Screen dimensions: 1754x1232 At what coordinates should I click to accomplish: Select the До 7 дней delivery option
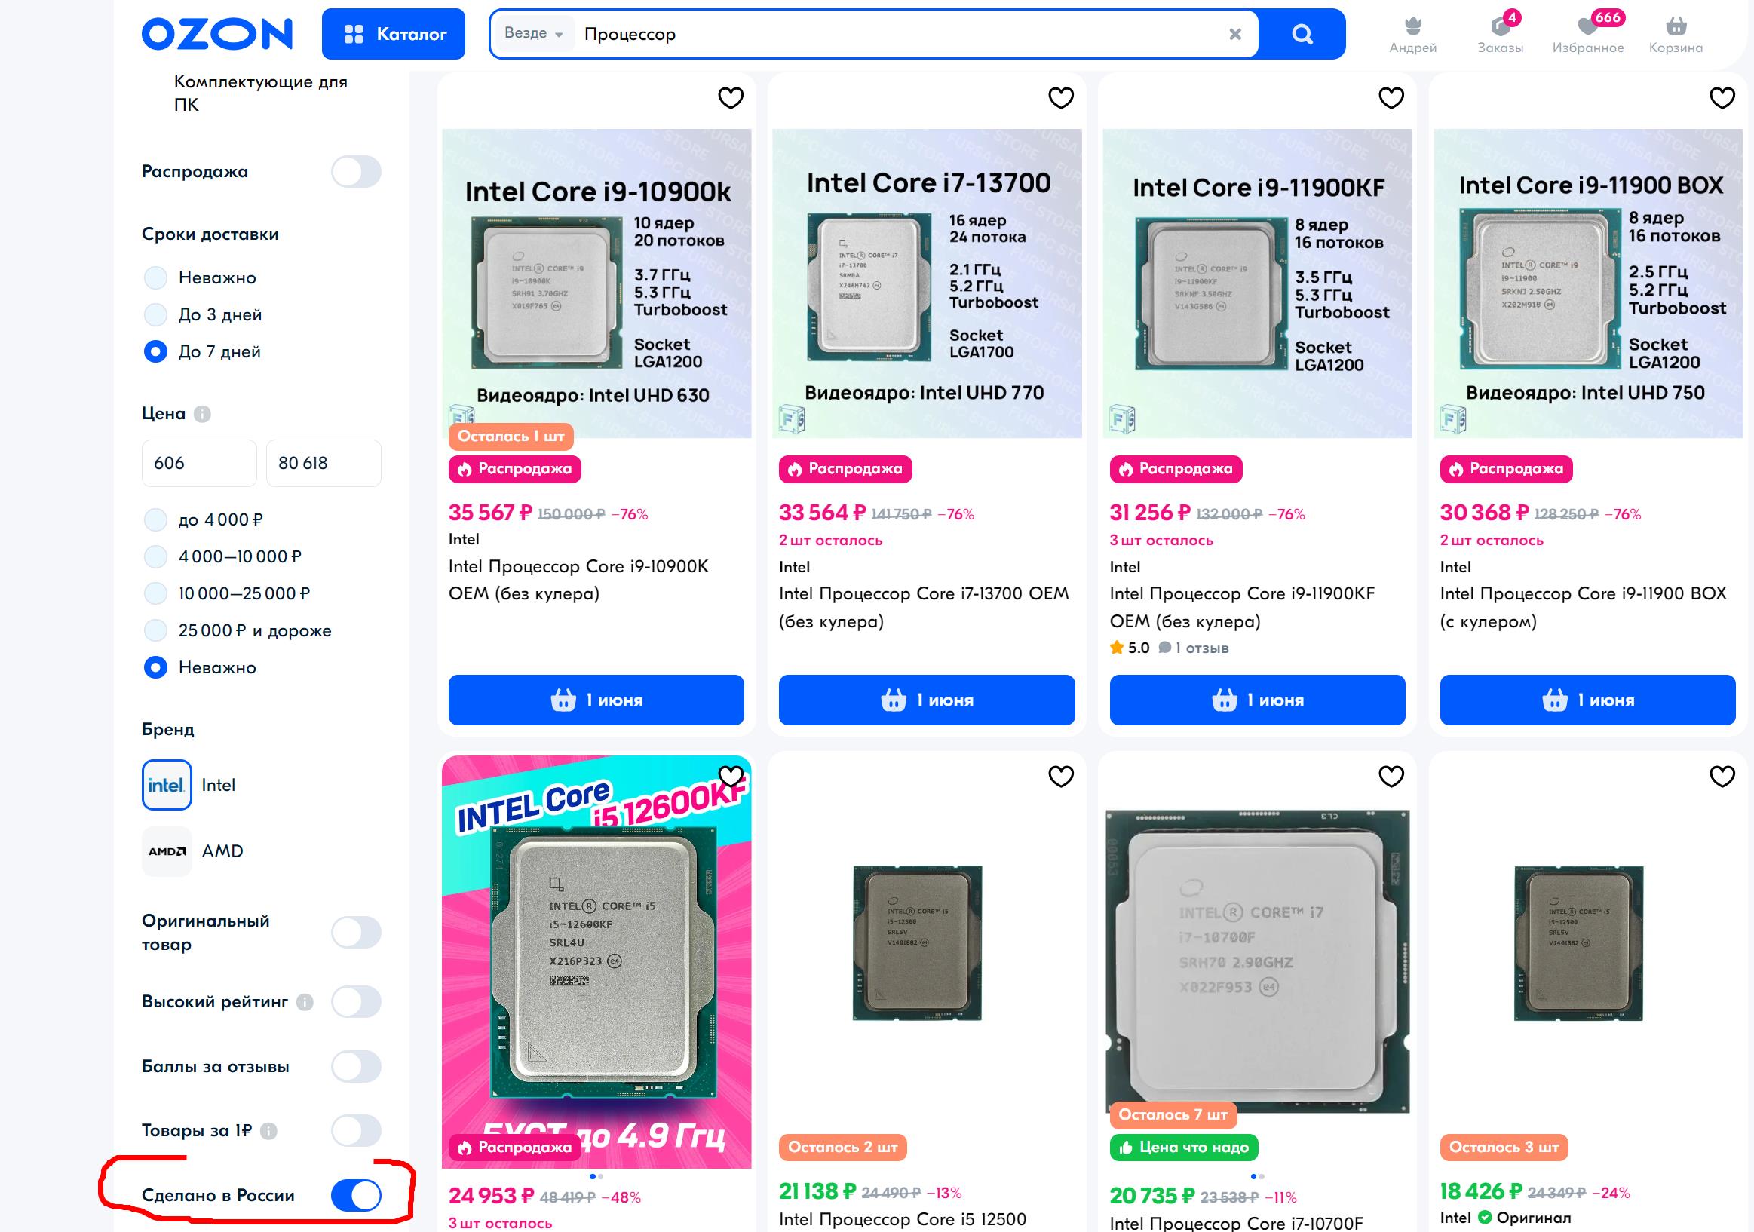click(156, 351)
